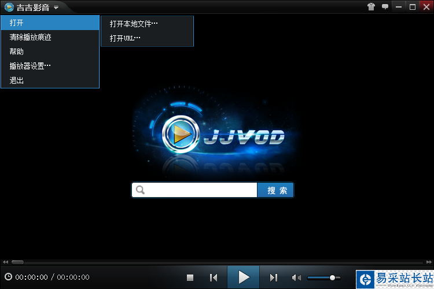Viewport: 434px width, 289px height.
Task: Click the rewind arrows at seek bar start
Action: coord(6,262)
